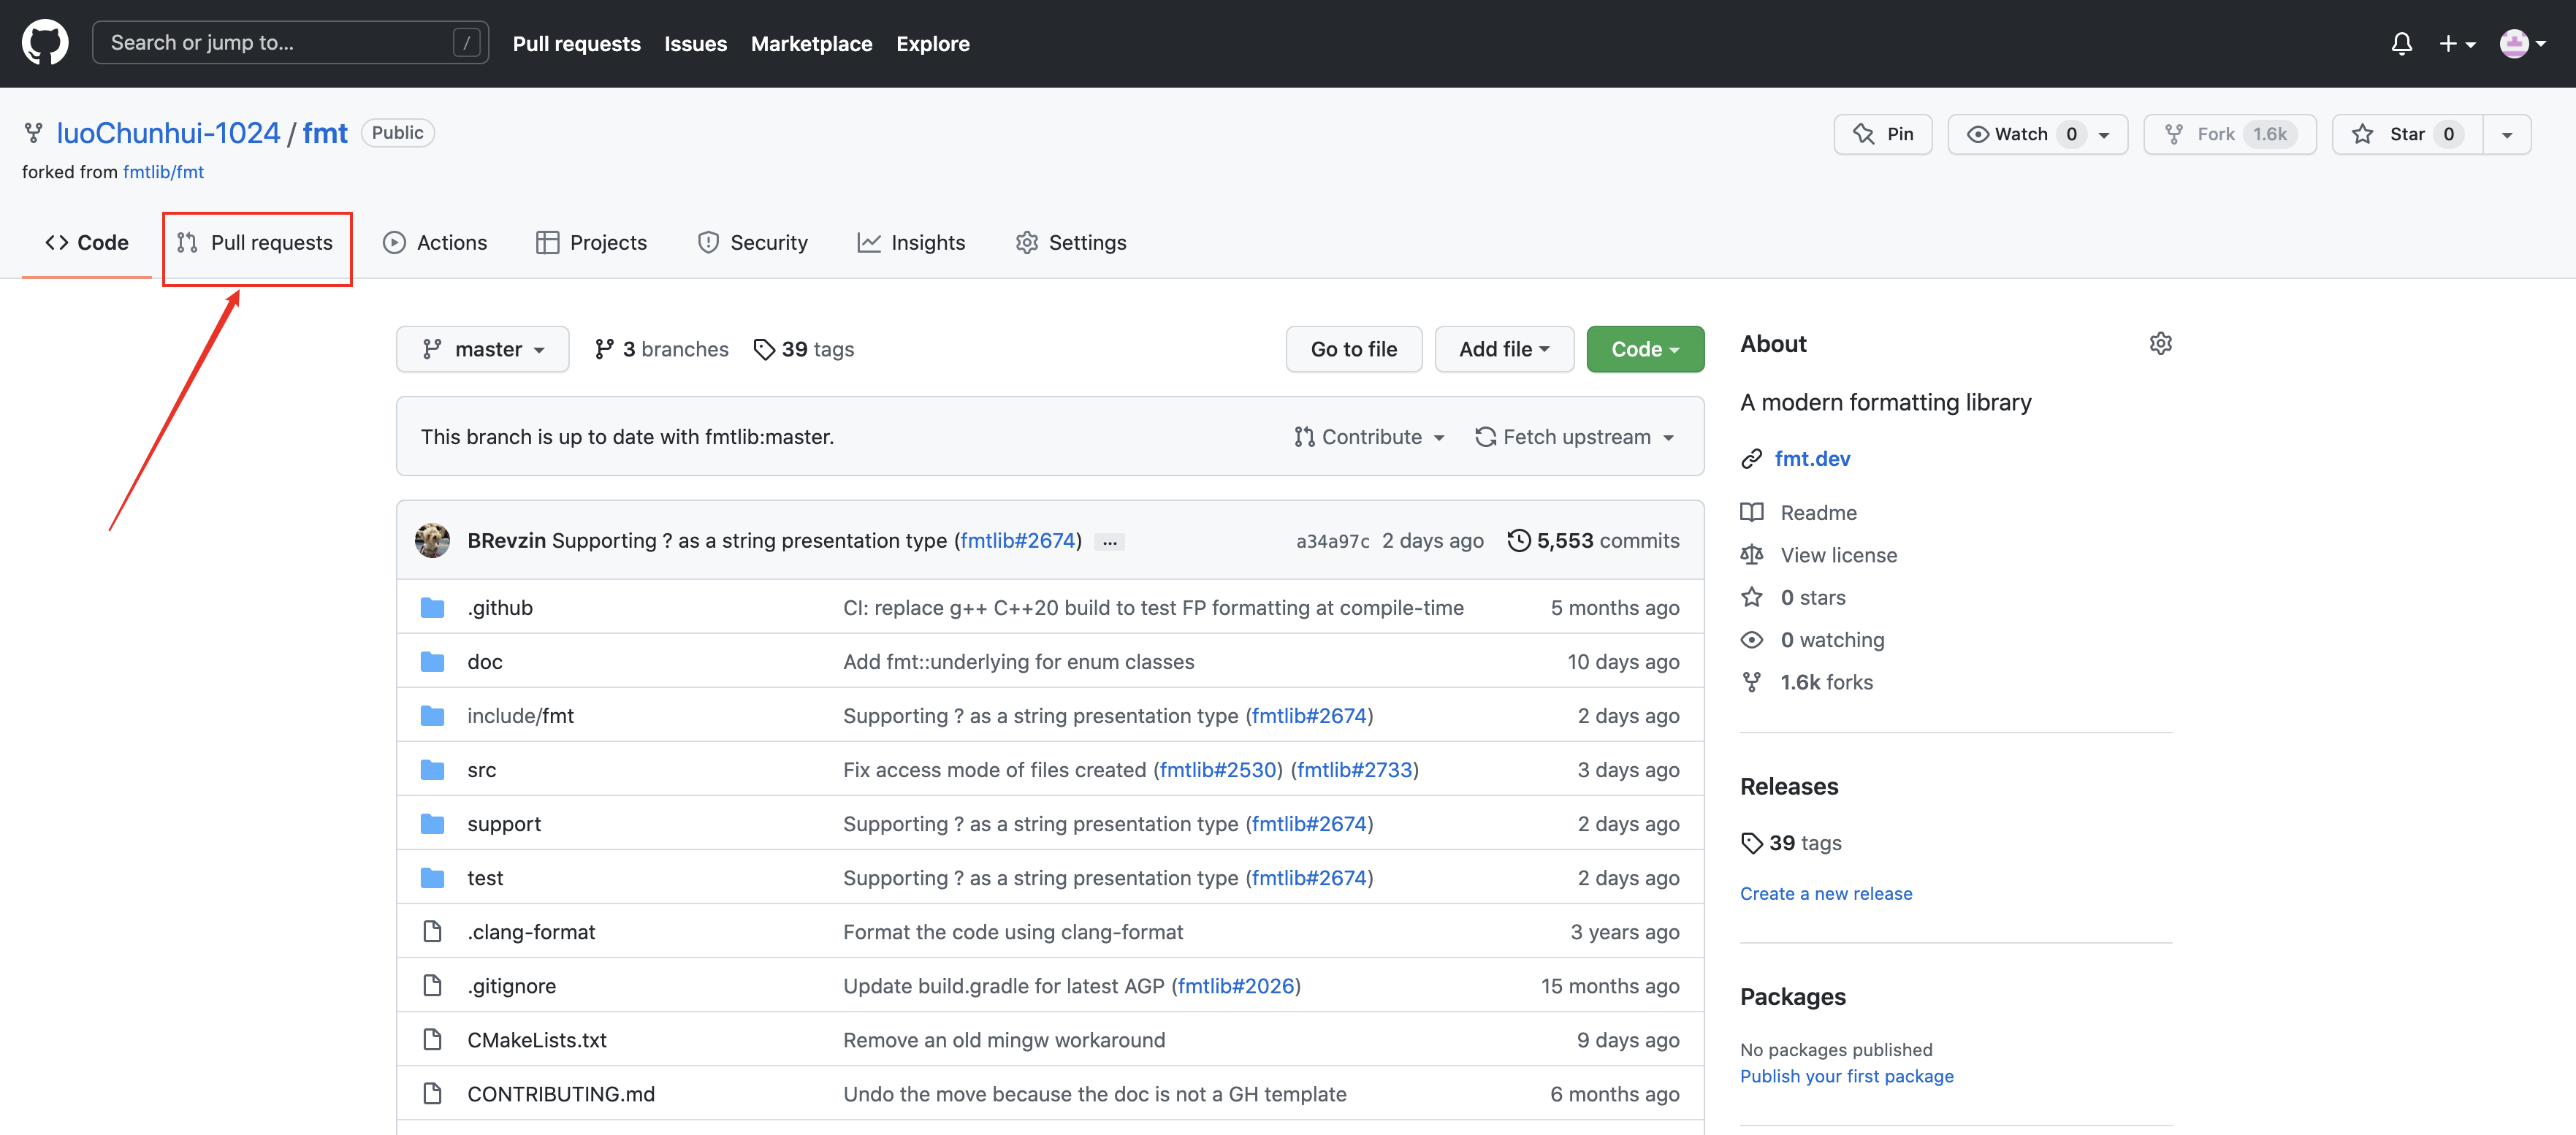The height and width of the screenshot is (1135, 2576).
Task: Open Marketplace in the top navigation
Action: click(x=811, y=44)
